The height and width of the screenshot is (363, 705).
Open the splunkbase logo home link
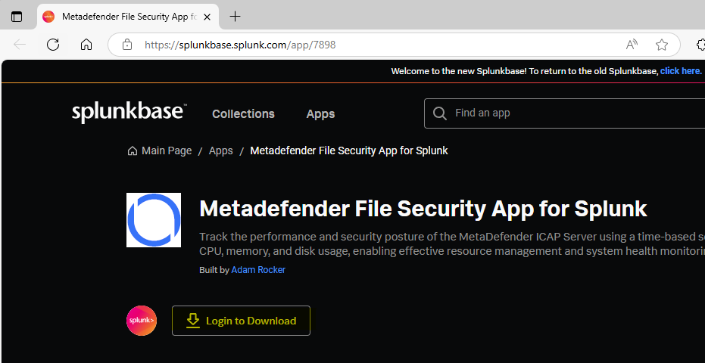(x=129, y=113)
